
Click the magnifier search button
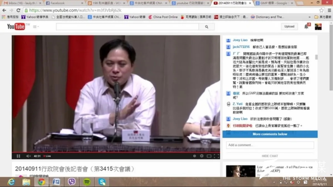207,27
